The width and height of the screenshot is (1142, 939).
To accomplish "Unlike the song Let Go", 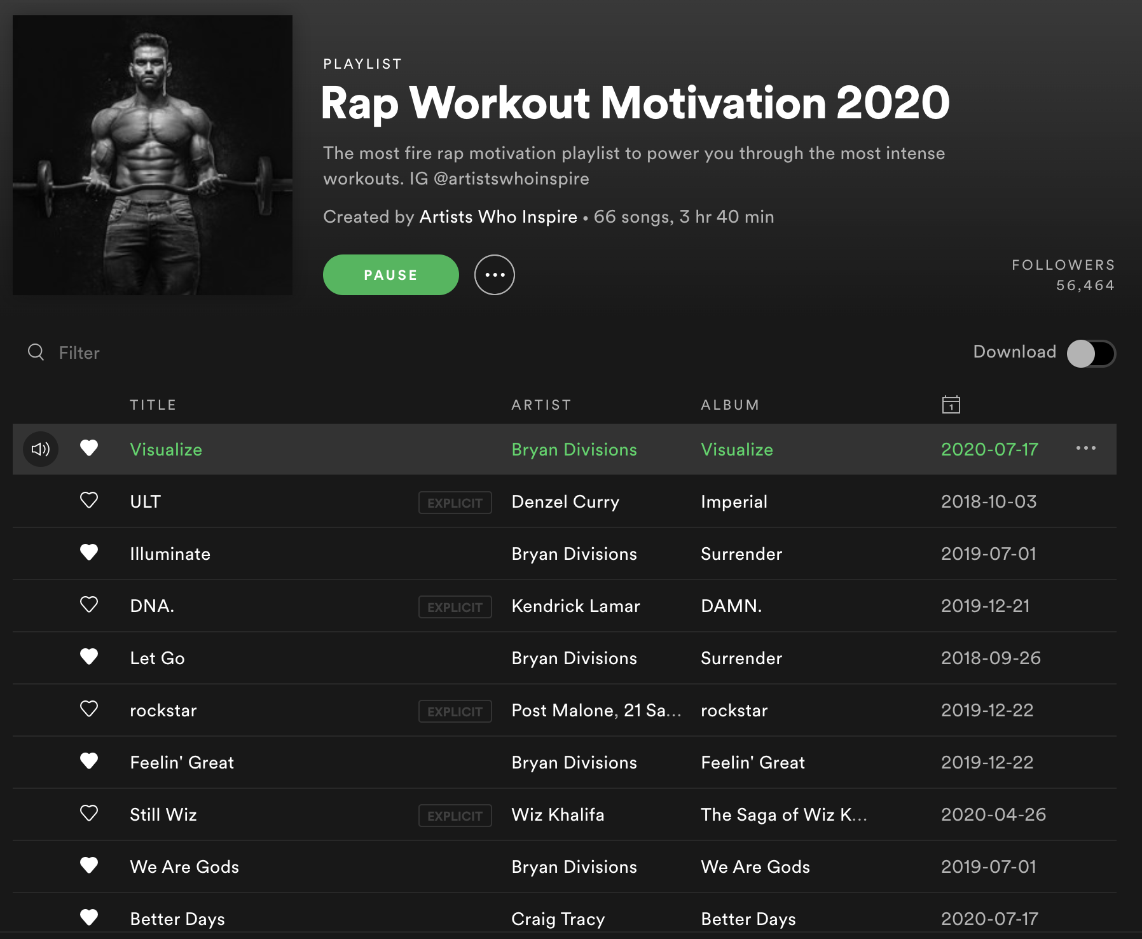I will click(x=89, y=657).
